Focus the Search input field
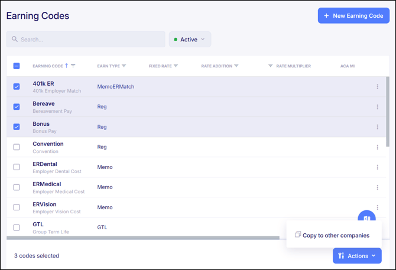The image size is (396, 270). (89, 40)
